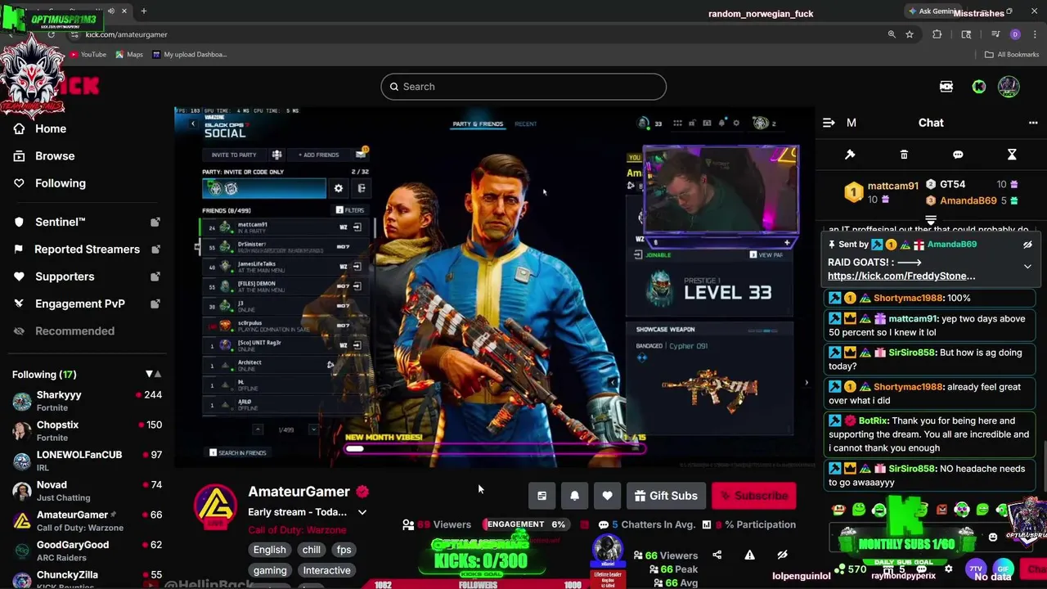The height and width of the screenshot is (589, 1047).
Task: Toggle the notification bell for AmateurGamer
Action: [x=574, y=496]
